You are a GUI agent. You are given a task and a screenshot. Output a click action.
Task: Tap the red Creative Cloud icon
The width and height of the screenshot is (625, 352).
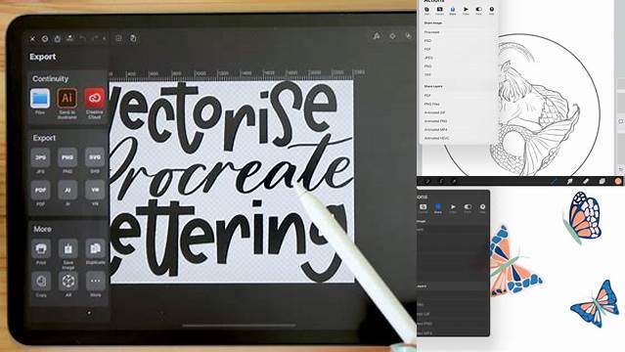tap(95, 98)
